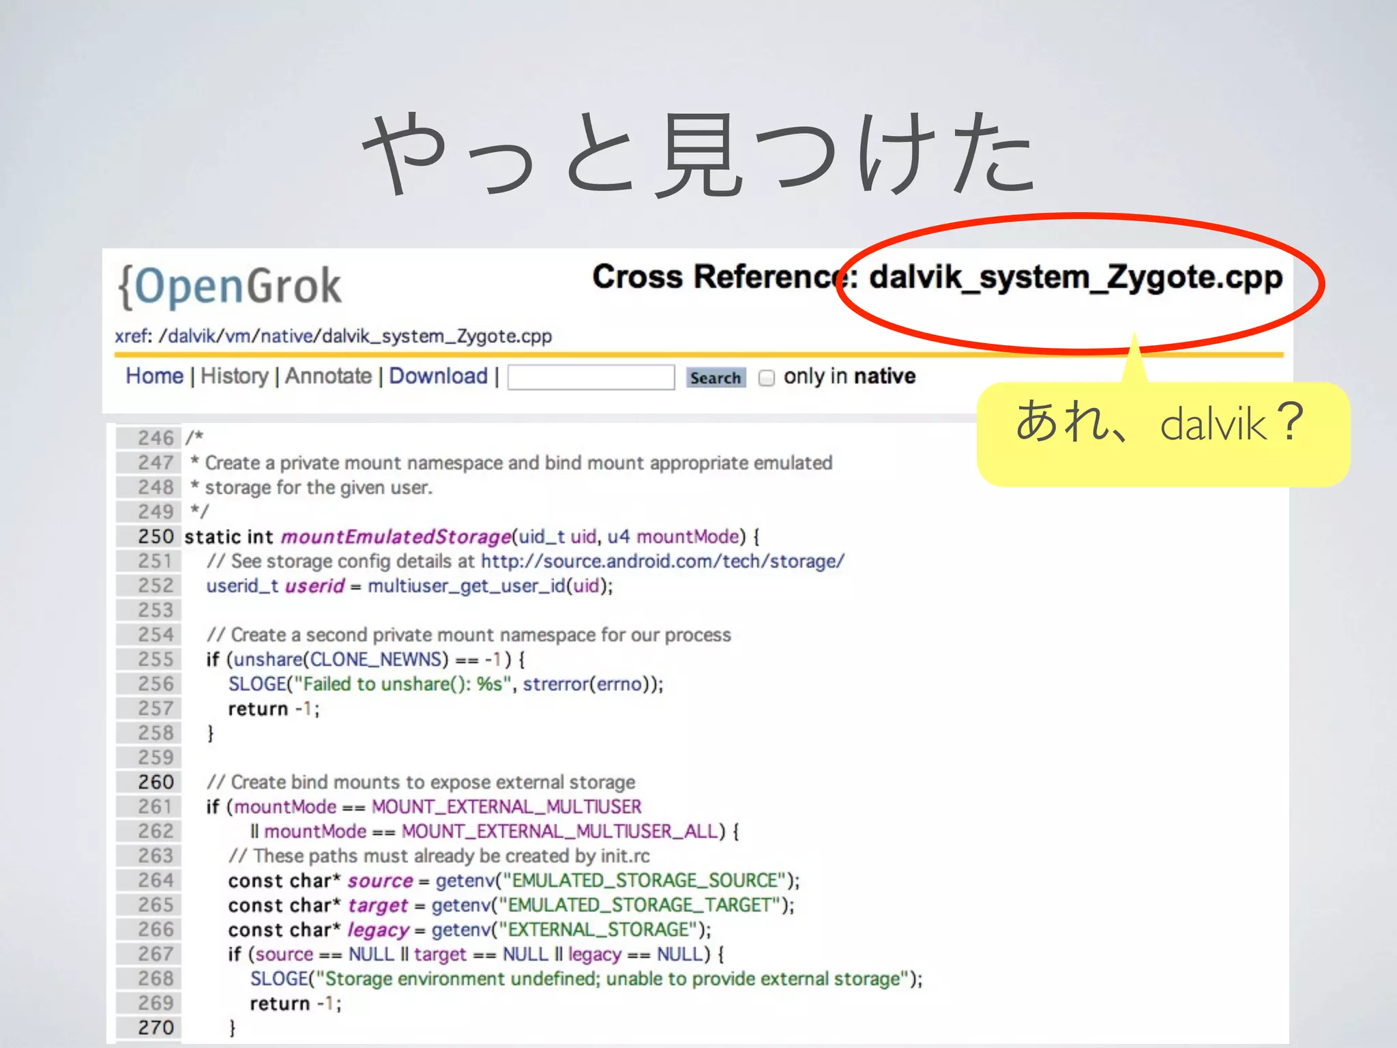Viewport: 1397px width, 1048px height.
Task: Select line number 264
Action: [x=156, y=881]
